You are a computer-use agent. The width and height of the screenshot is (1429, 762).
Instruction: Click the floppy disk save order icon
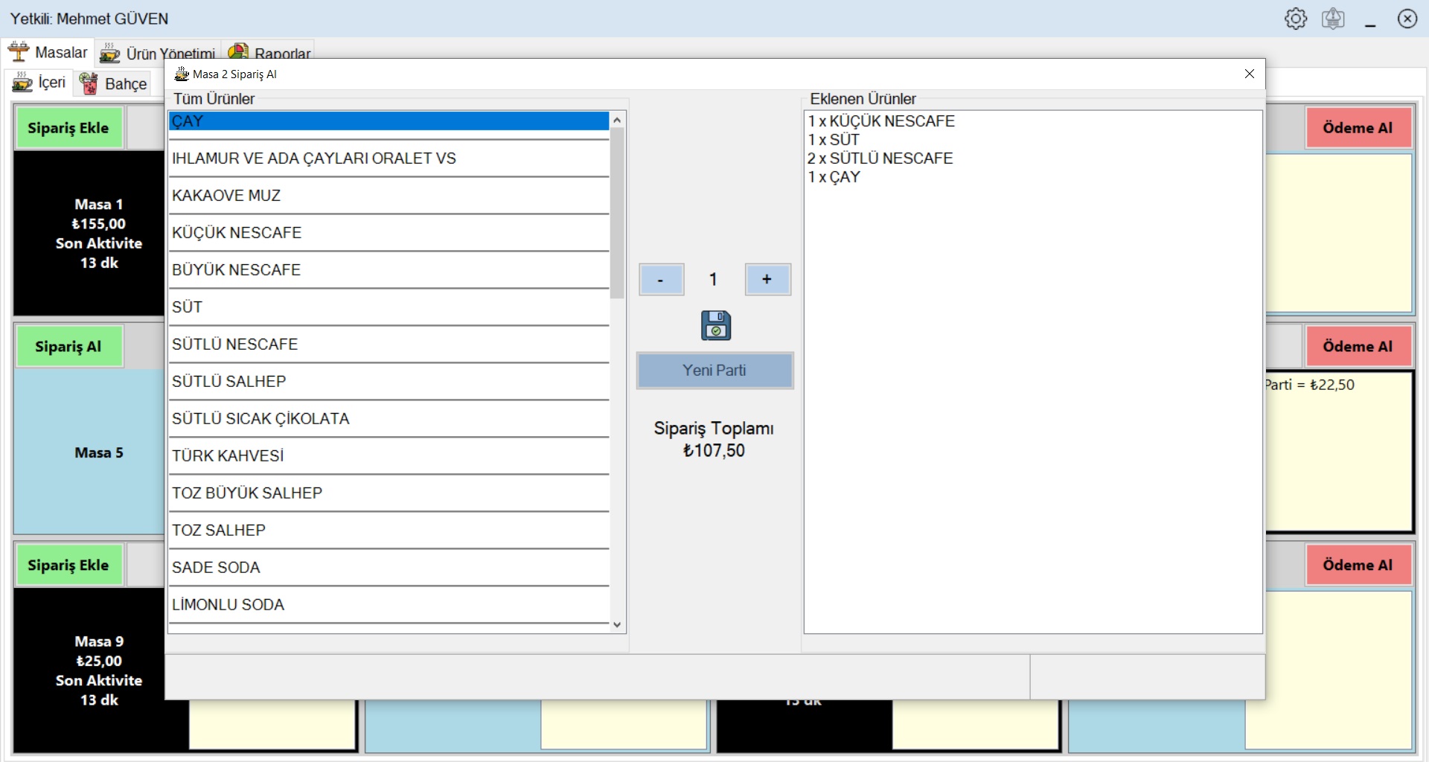point(715,325)
